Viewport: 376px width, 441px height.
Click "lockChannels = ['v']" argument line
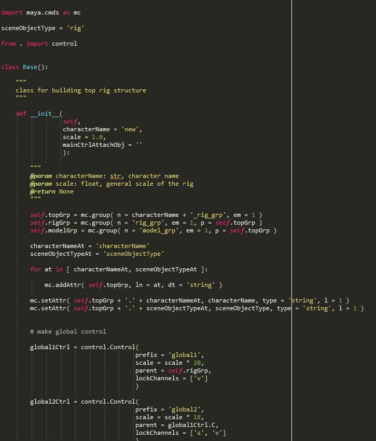(172, 379)
